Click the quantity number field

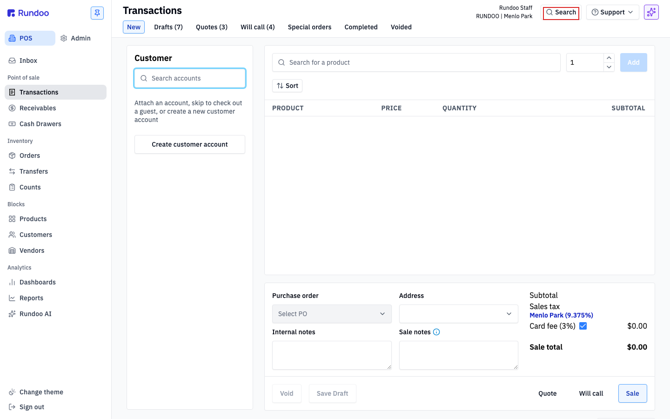click(585, 62)
